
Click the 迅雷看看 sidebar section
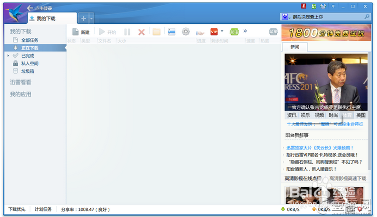coord(21,83)
